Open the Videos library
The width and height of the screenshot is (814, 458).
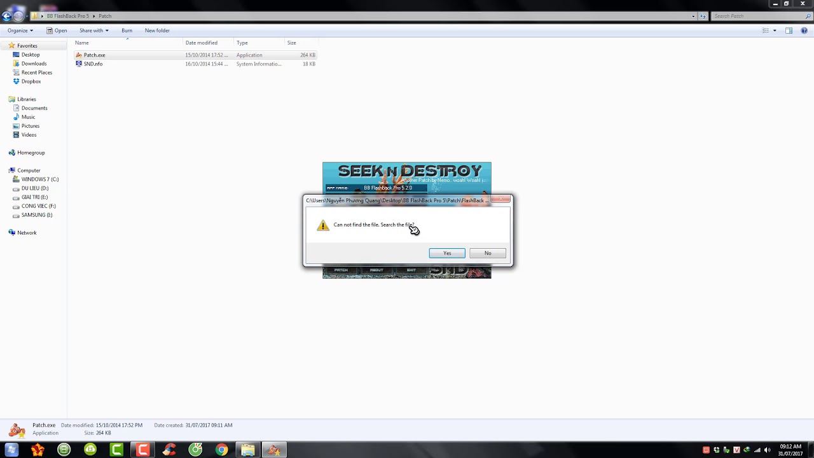coord(29,135)
